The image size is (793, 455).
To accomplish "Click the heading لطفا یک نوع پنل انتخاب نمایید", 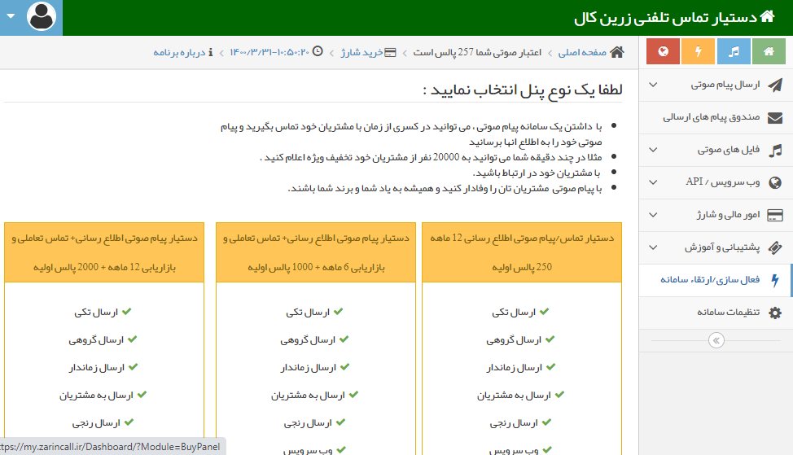I will 523,90.
